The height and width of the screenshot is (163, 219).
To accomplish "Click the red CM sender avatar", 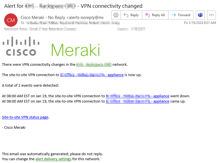I will point(11,20).
